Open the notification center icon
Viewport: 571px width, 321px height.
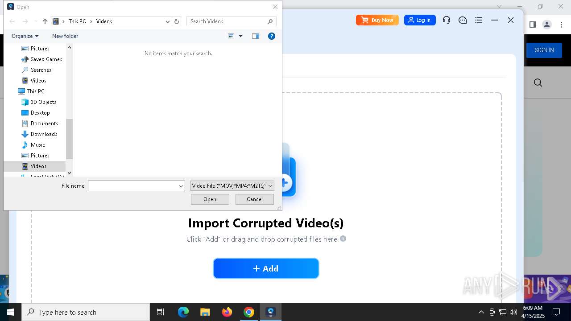tap(556, 312)
